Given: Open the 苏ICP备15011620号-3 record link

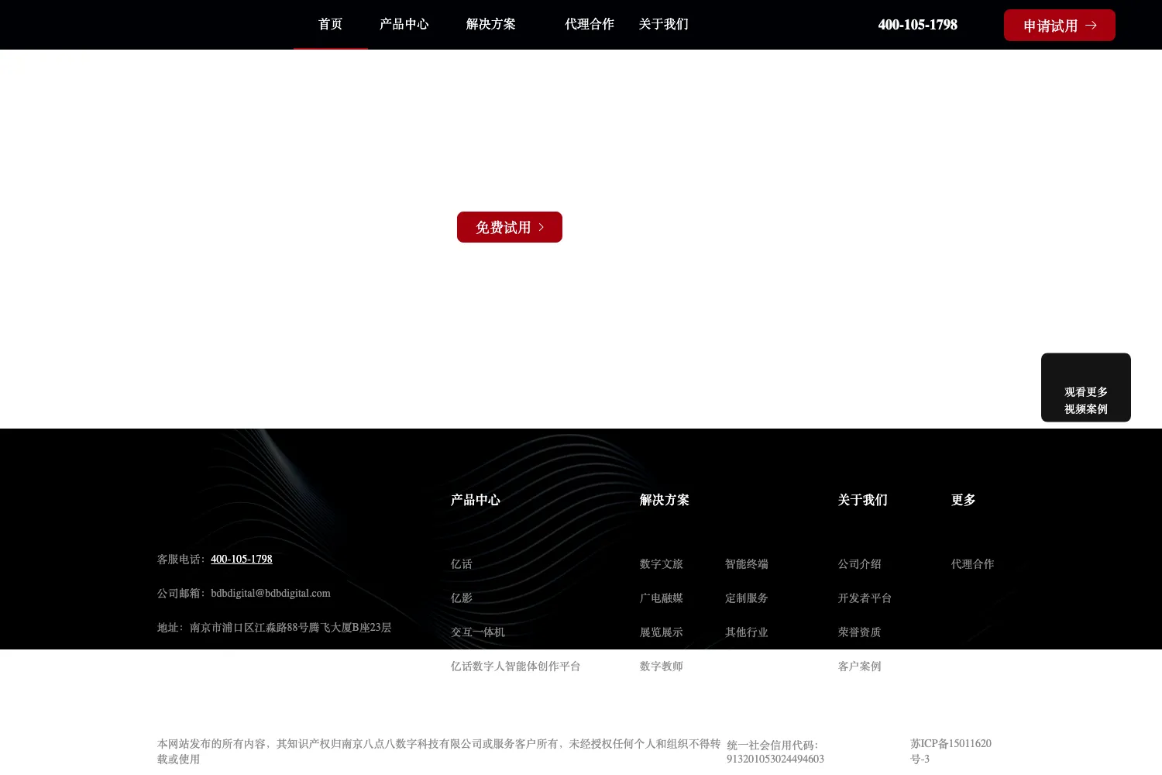Looking at the screenshot, I should (x=951, y=751).
